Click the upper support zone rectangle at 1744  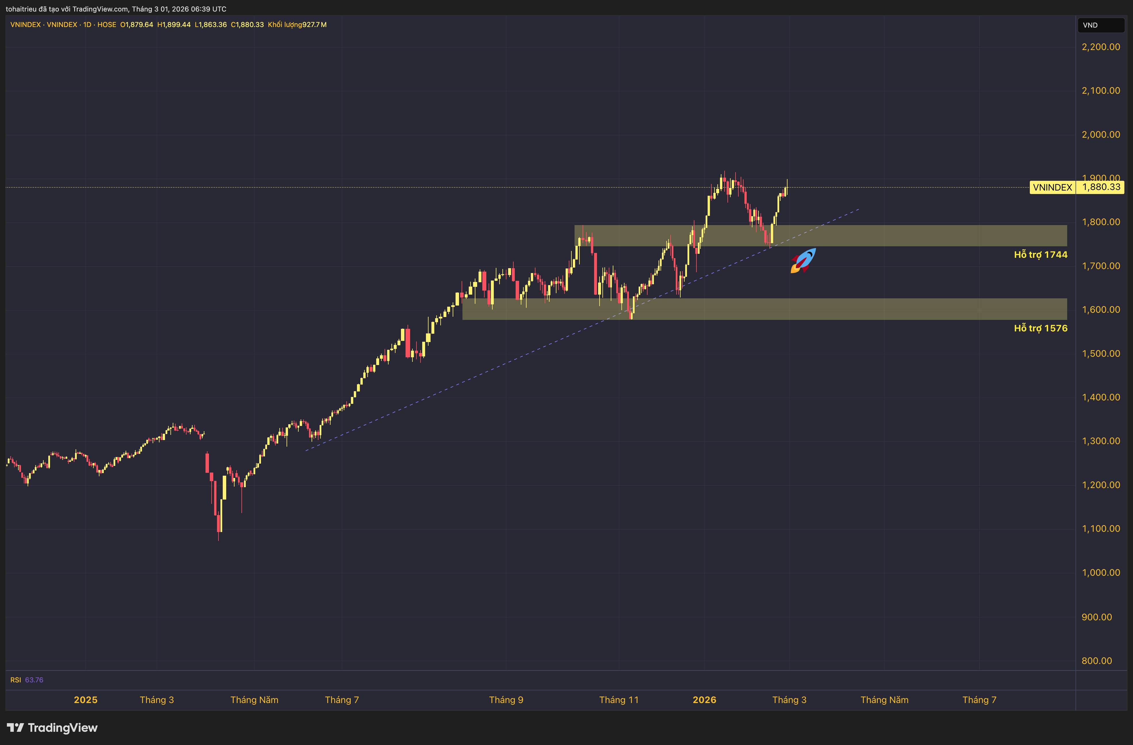click(821, 236)
